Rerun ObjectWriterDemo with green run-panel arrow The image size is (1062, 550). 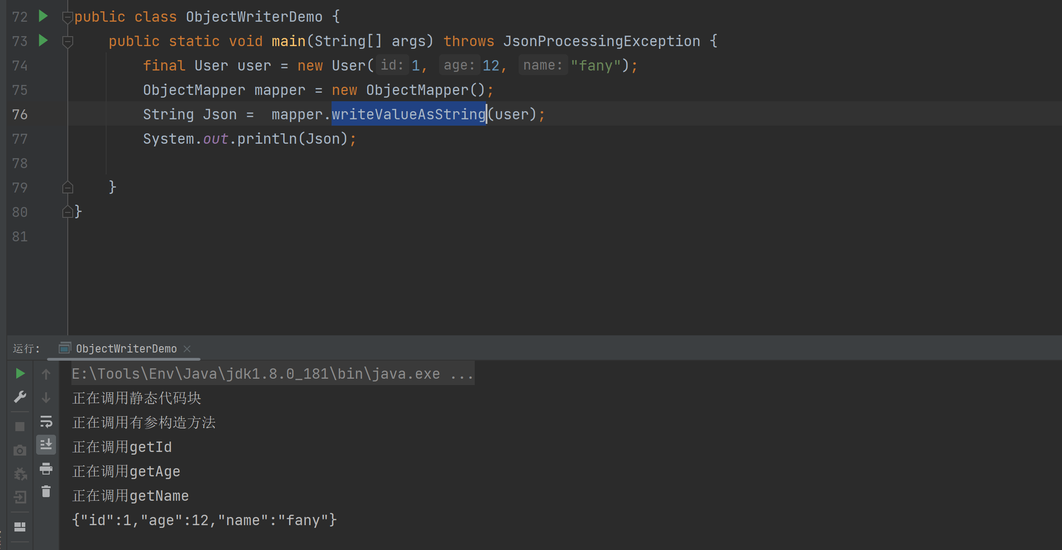click(x=20, y=373)
